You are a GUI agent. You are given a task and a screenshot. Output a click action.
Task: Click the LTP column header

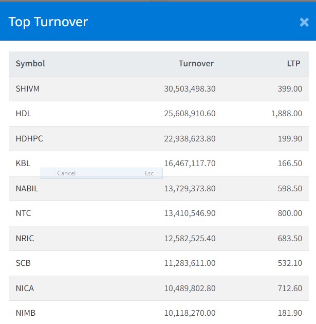pyautogui.click(x=294, y=64)
